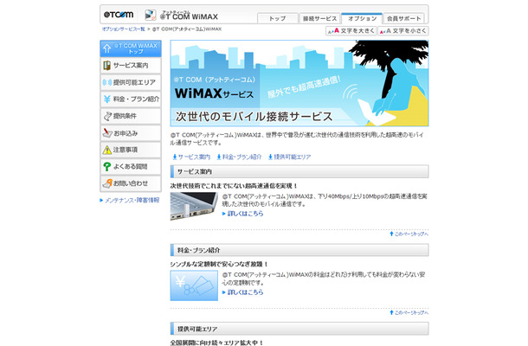The width and height of the screenshot is (528, 346).
Task: Click the door icon beside サービス案内
Action: pos(107,65)
